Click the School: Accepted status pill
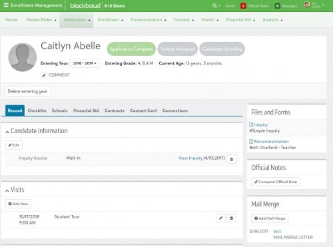Image resolution: width=333 pixels, height=247 pixels. [x=178, y=49]
